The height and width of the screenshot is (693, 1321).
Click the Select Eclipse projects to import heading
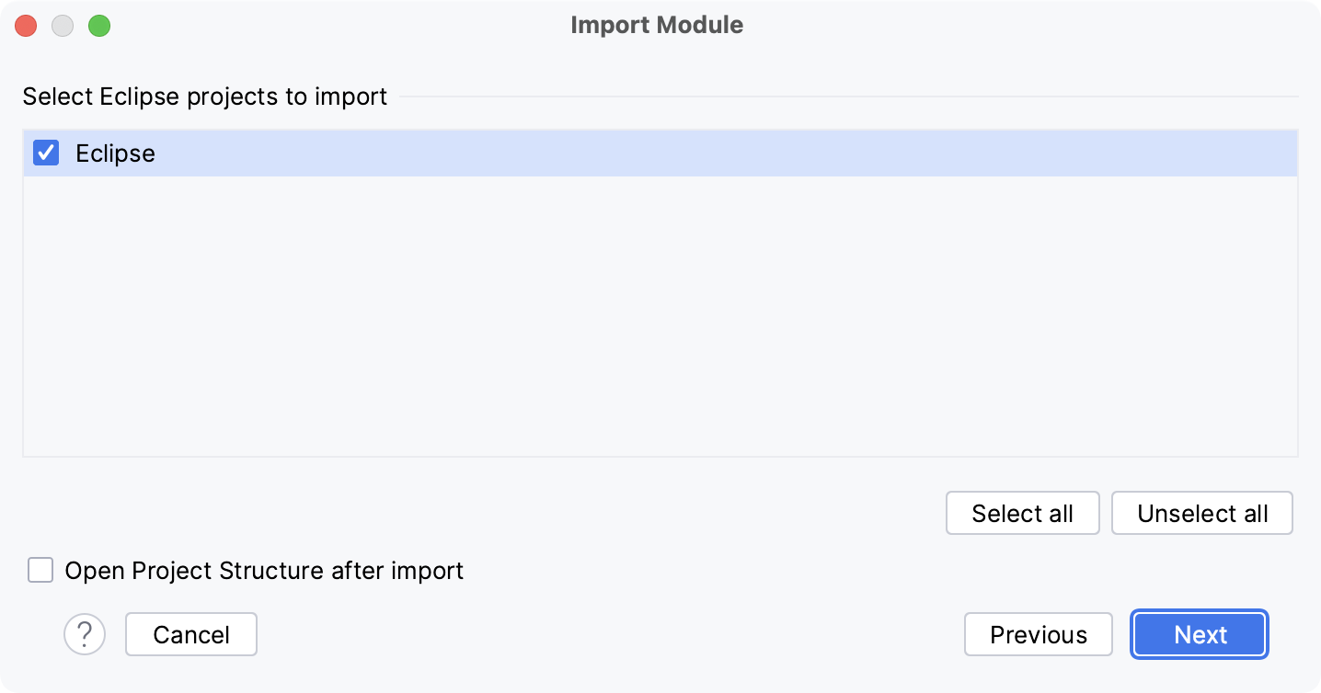point(205,97)
